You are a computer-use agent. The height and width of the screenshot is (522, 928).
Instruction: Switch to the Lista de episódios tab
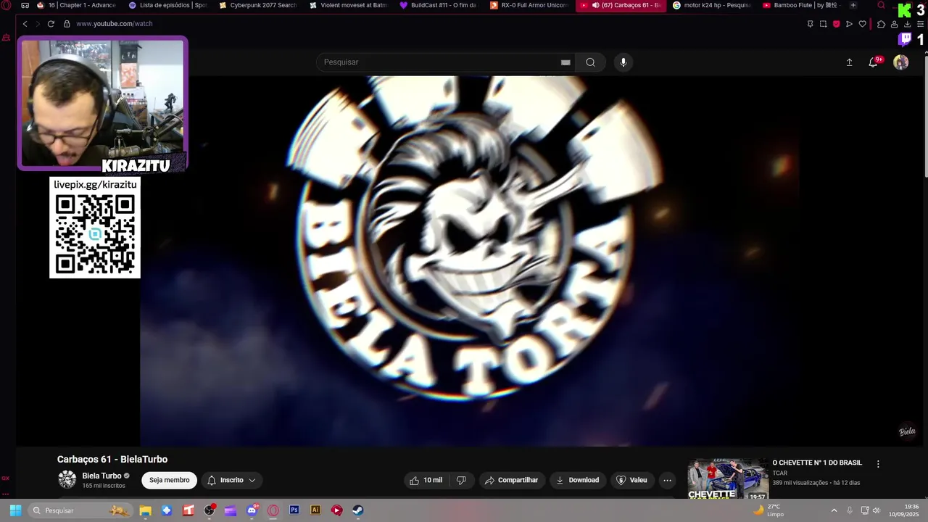(x=167, y=5)
